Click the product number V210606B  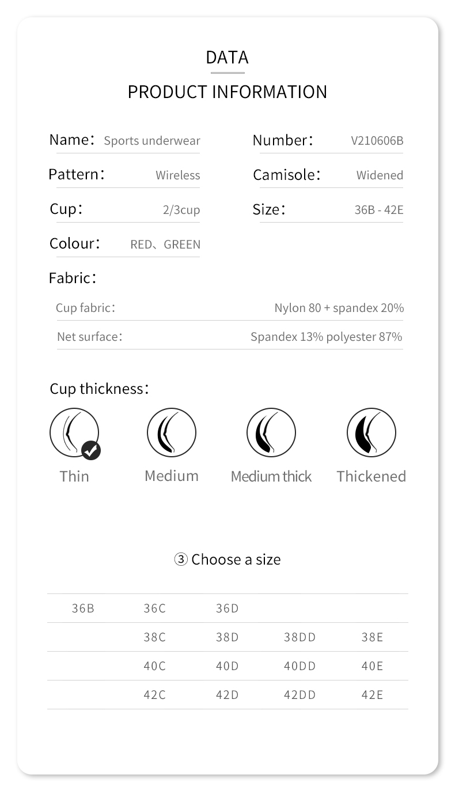pos(377,141)
